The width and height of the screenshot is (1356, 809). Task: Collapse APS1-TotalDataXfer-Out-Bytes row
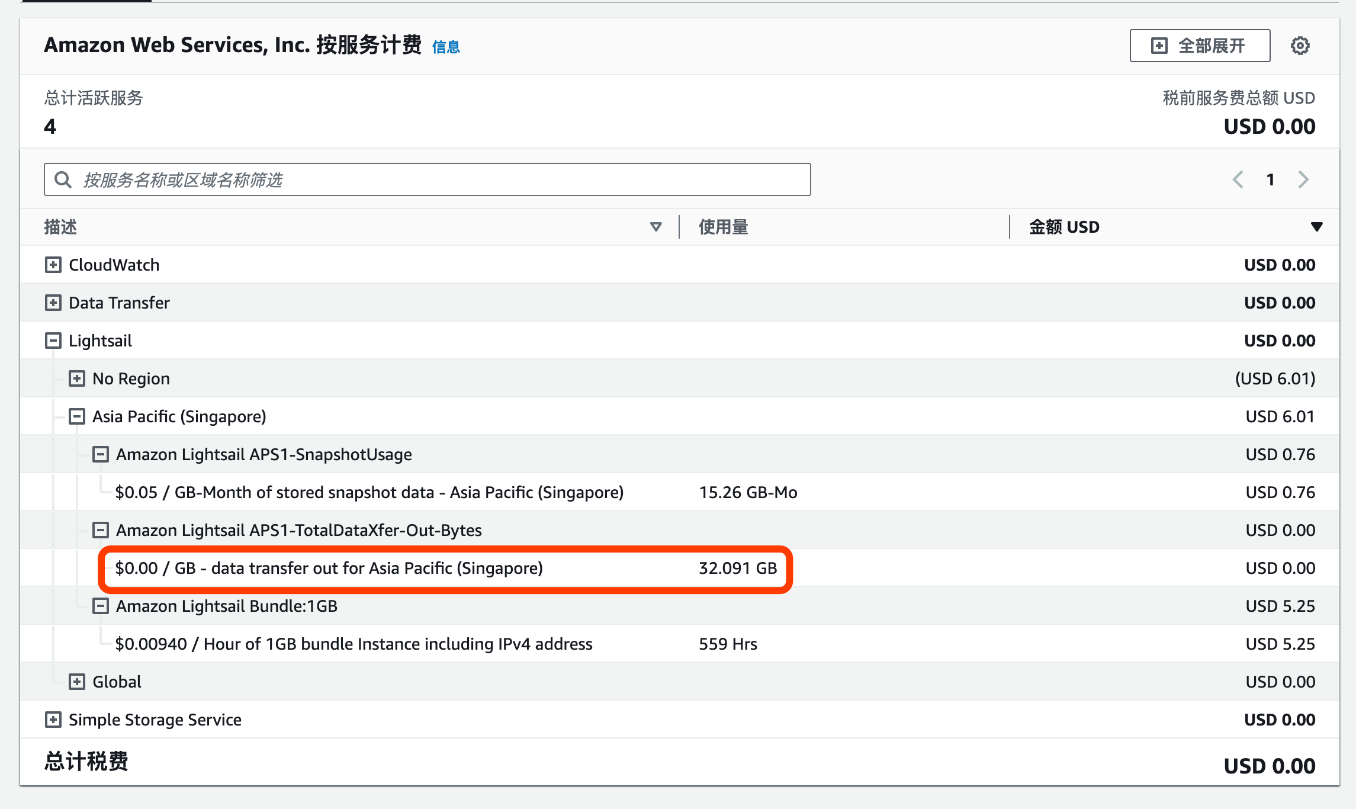coord(101,530)
